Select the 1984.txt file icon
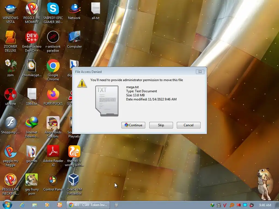279x209 pixels. (x=32, y=97)
